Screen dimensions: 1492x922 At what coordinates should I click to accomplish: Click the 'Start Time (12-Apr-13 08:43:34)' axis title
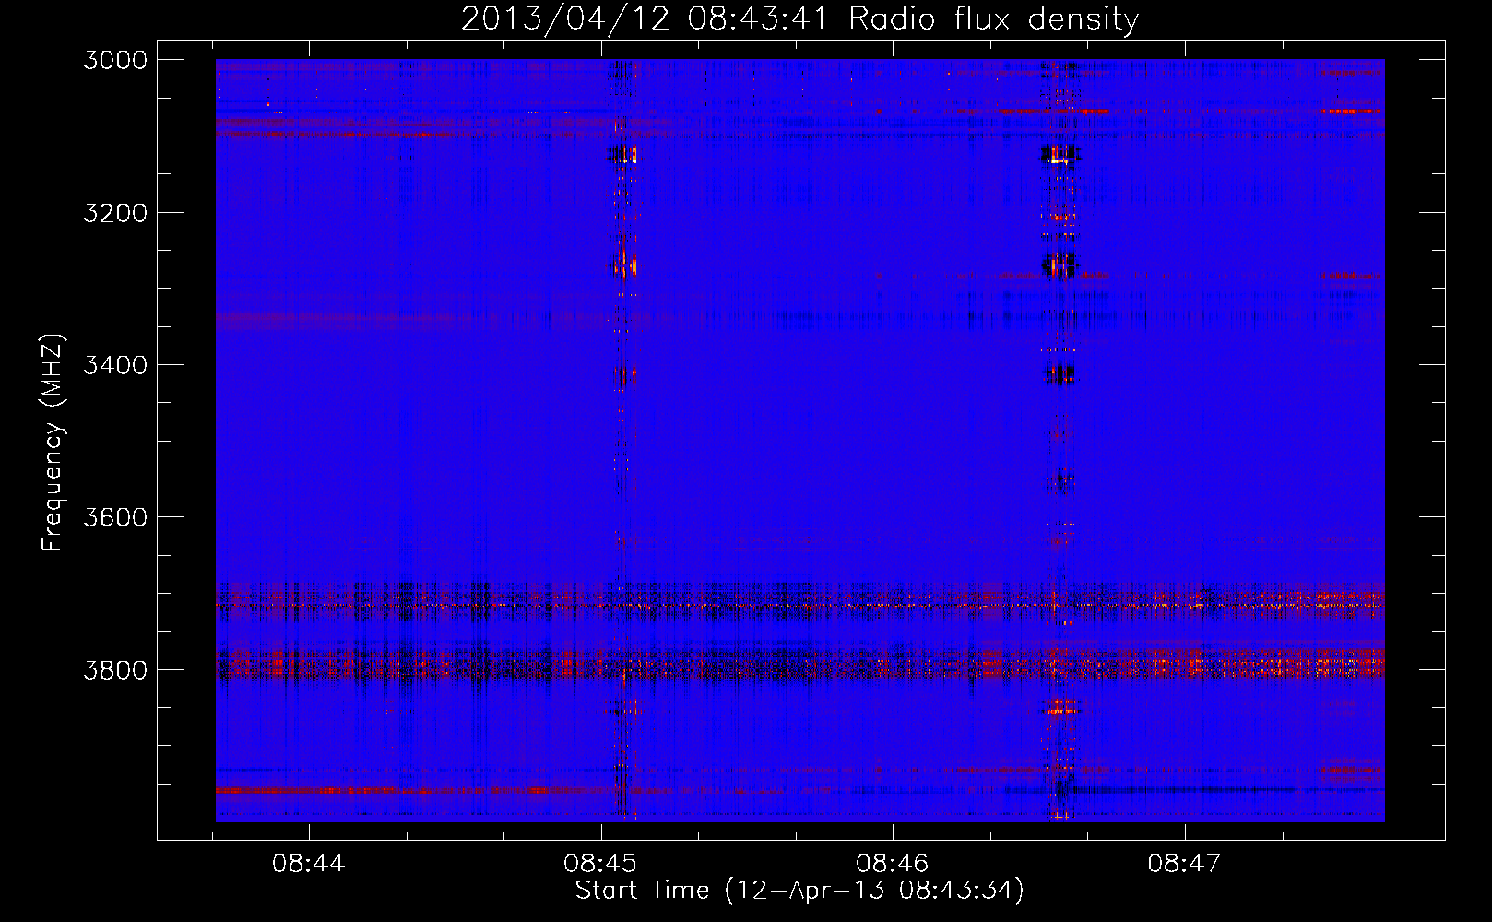pos(799,891)
